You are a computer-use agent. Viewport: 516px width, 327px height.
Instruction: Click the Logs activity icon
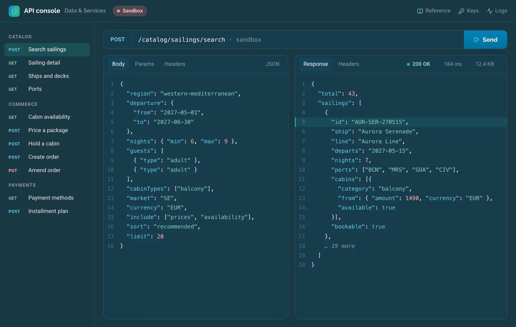(x=490, y=11)
